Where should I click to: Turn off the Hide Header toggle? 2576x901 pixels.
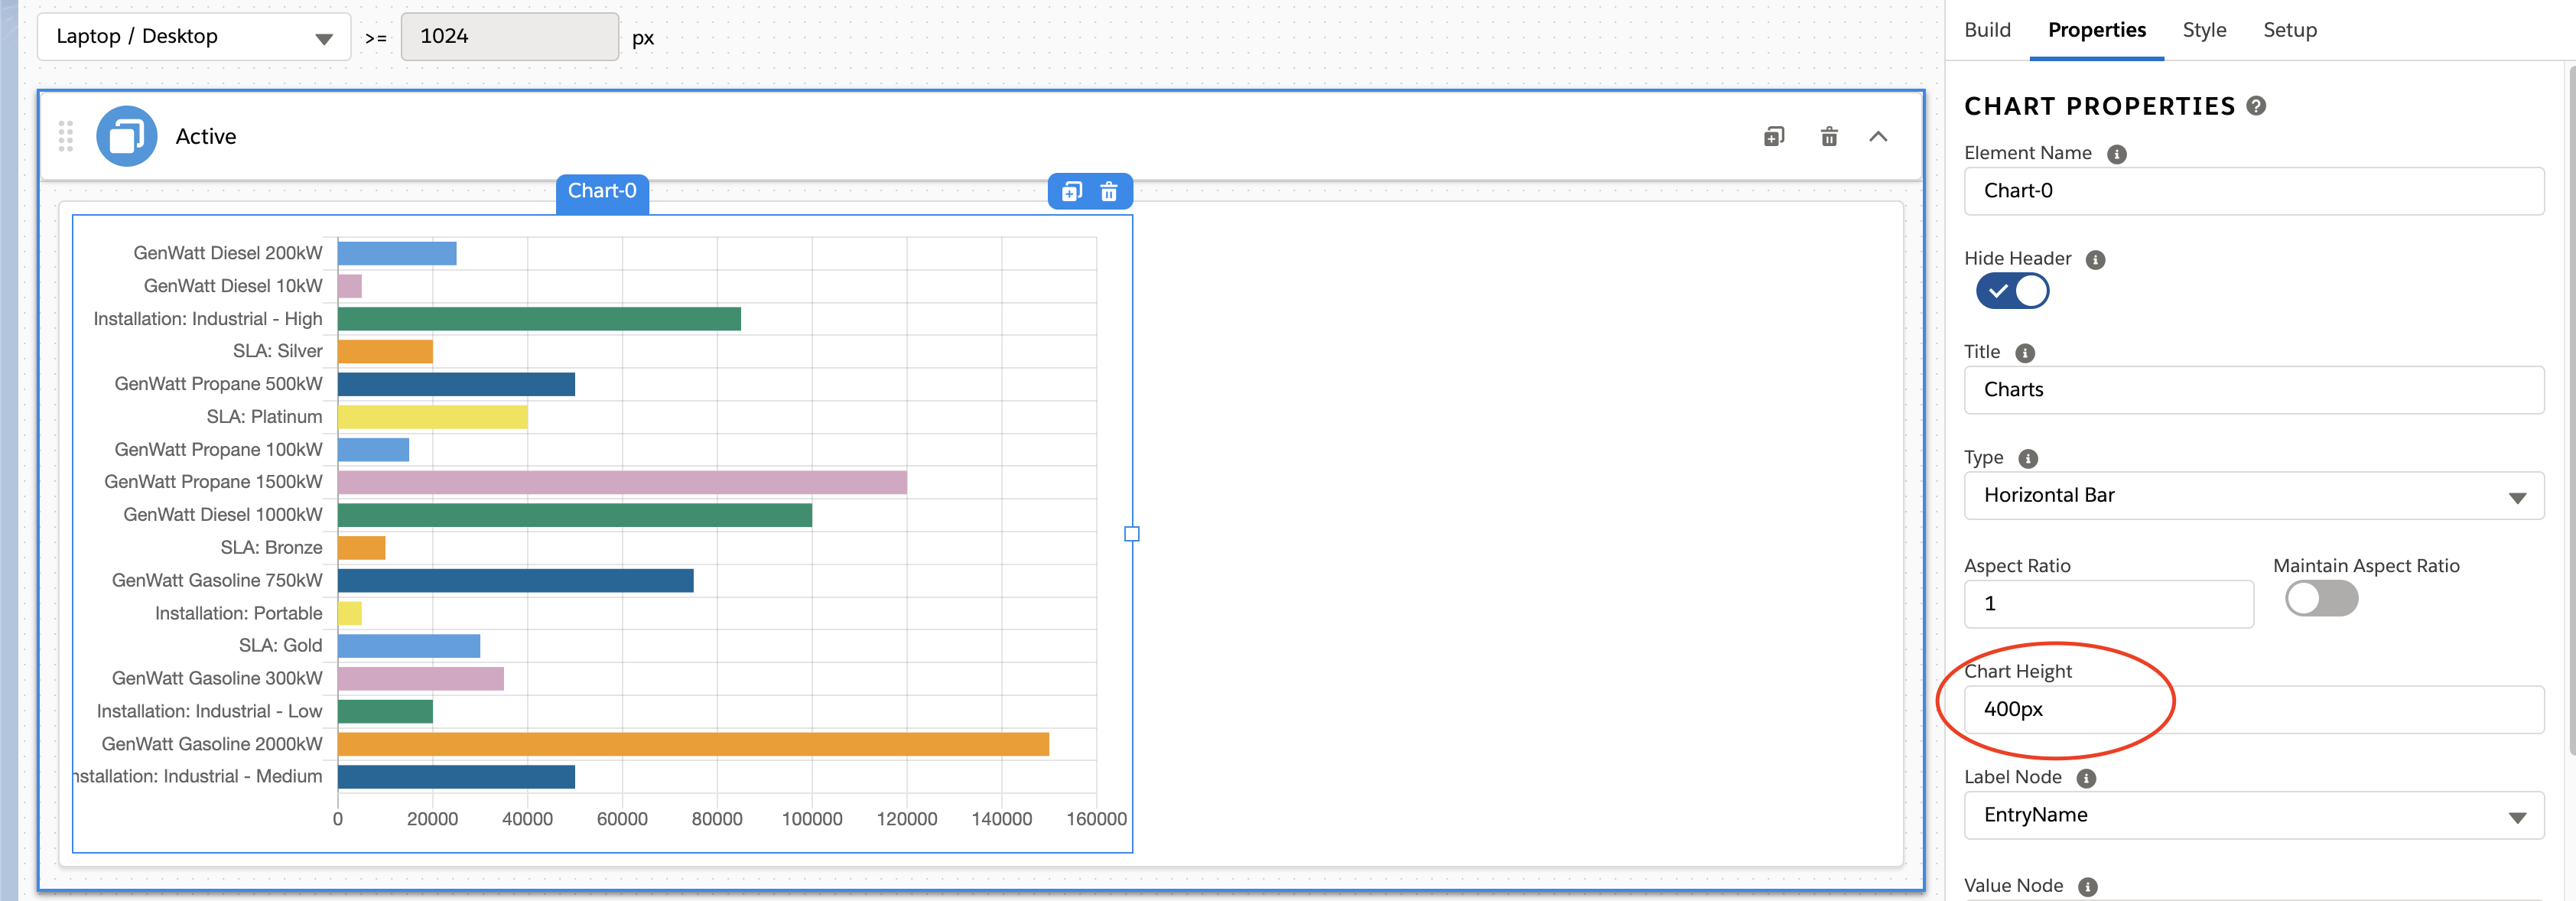[2012, 291]
